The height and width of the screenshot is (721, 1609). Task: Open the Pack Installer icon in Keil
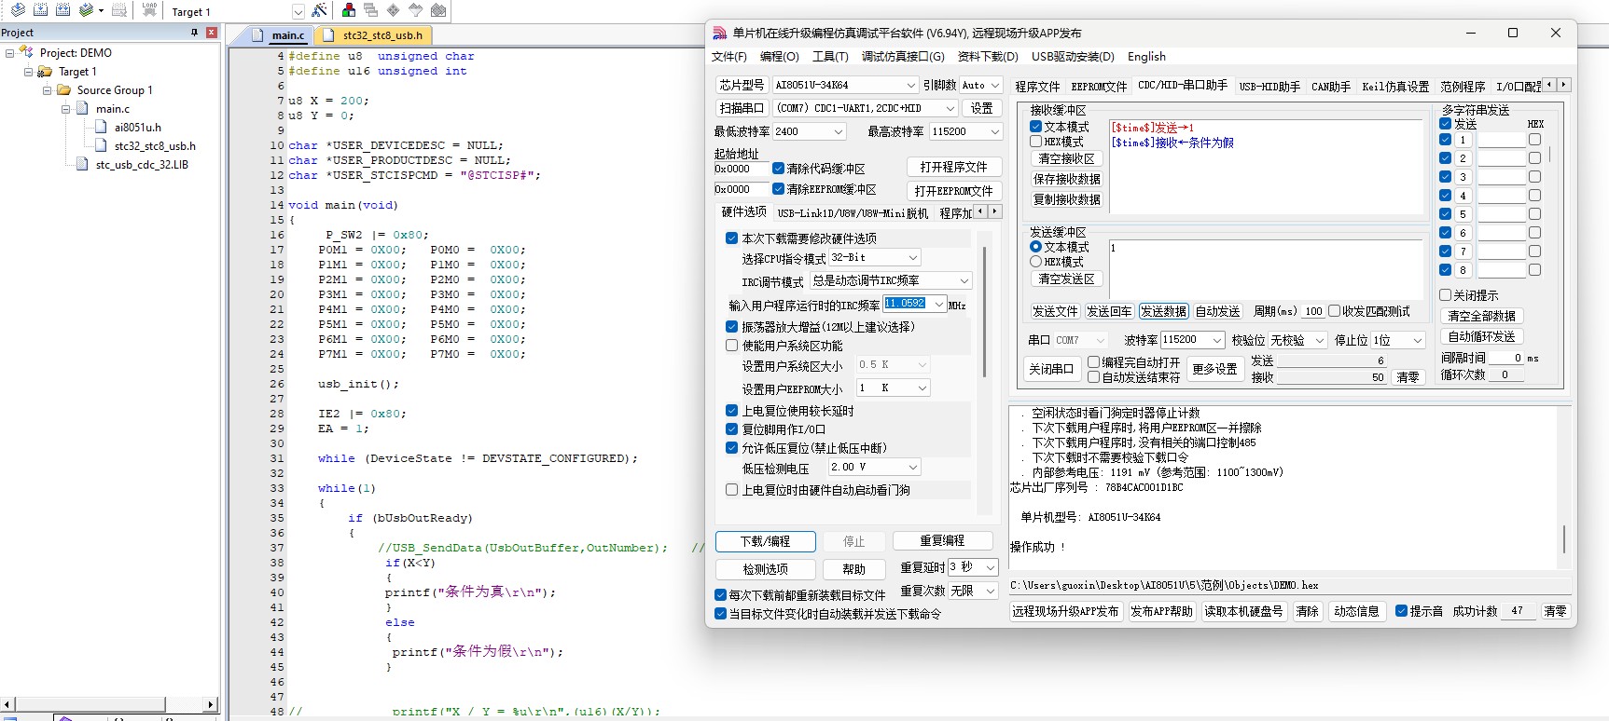(437, 10)
